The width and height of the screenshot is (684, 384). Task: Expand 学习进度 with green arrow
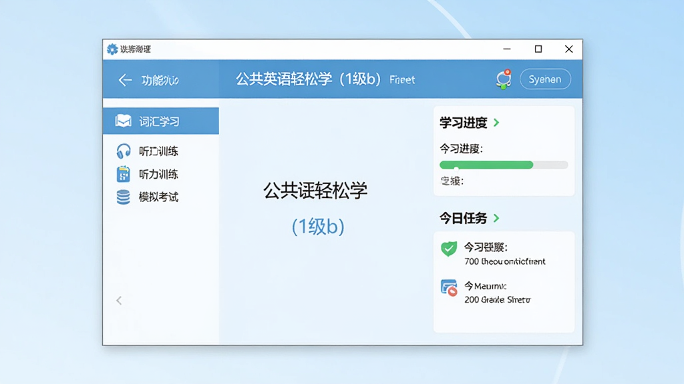tap(496, 123)
